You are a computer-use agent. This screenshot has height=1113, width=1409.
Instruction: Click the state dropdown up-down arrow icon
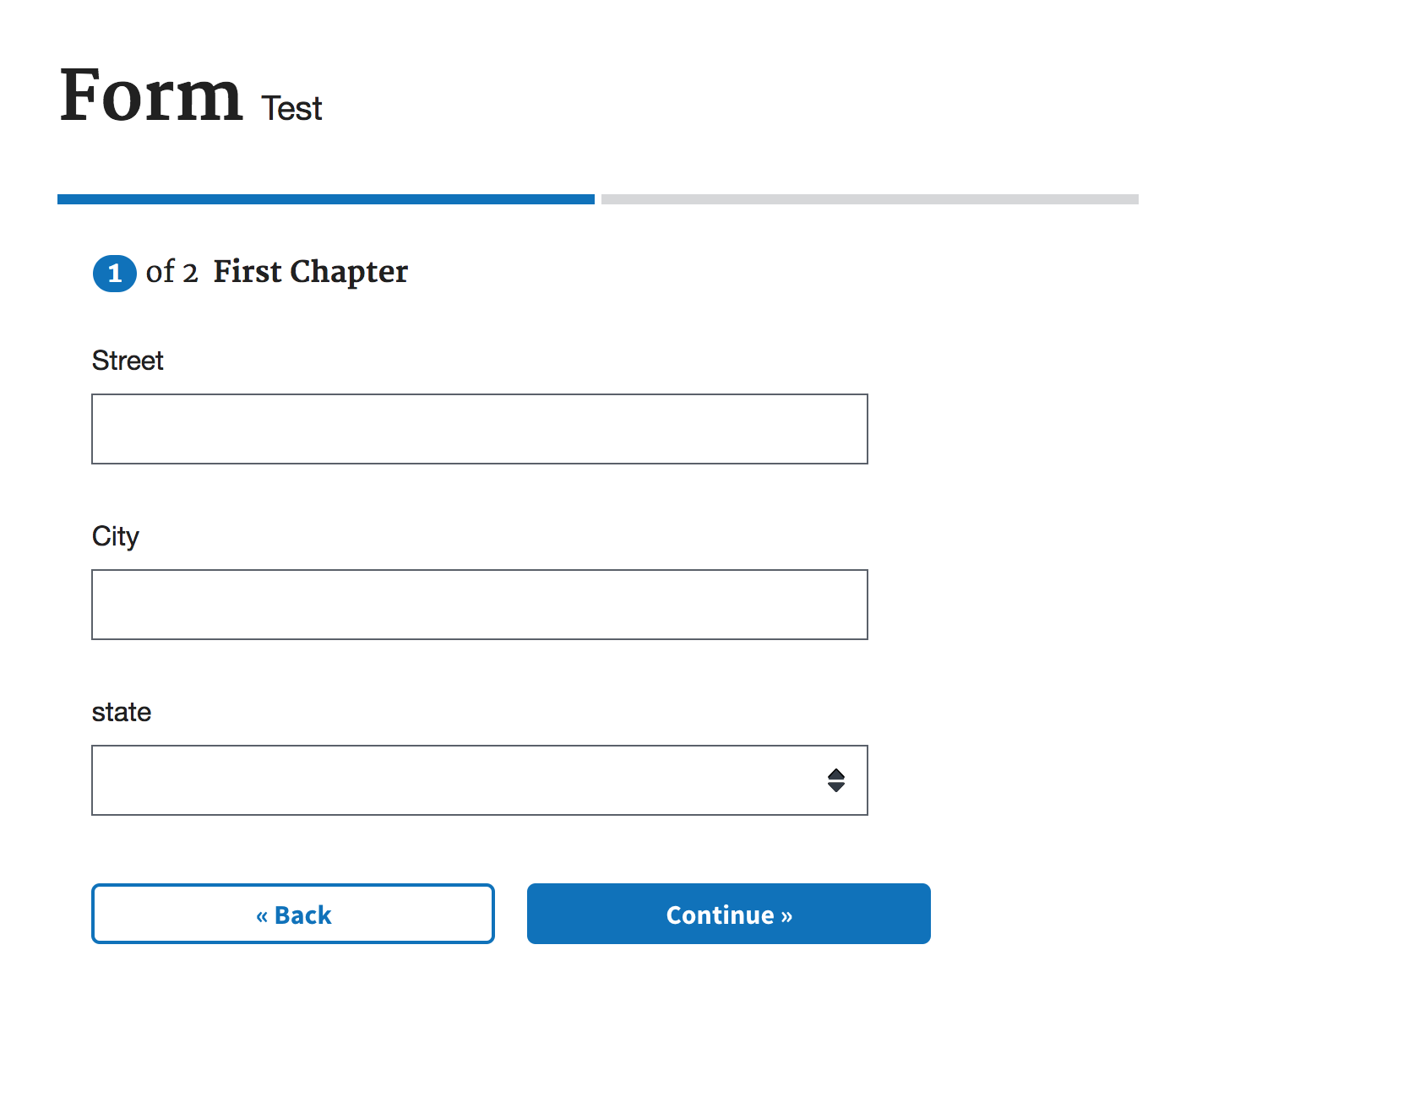(x=836, y=780)
